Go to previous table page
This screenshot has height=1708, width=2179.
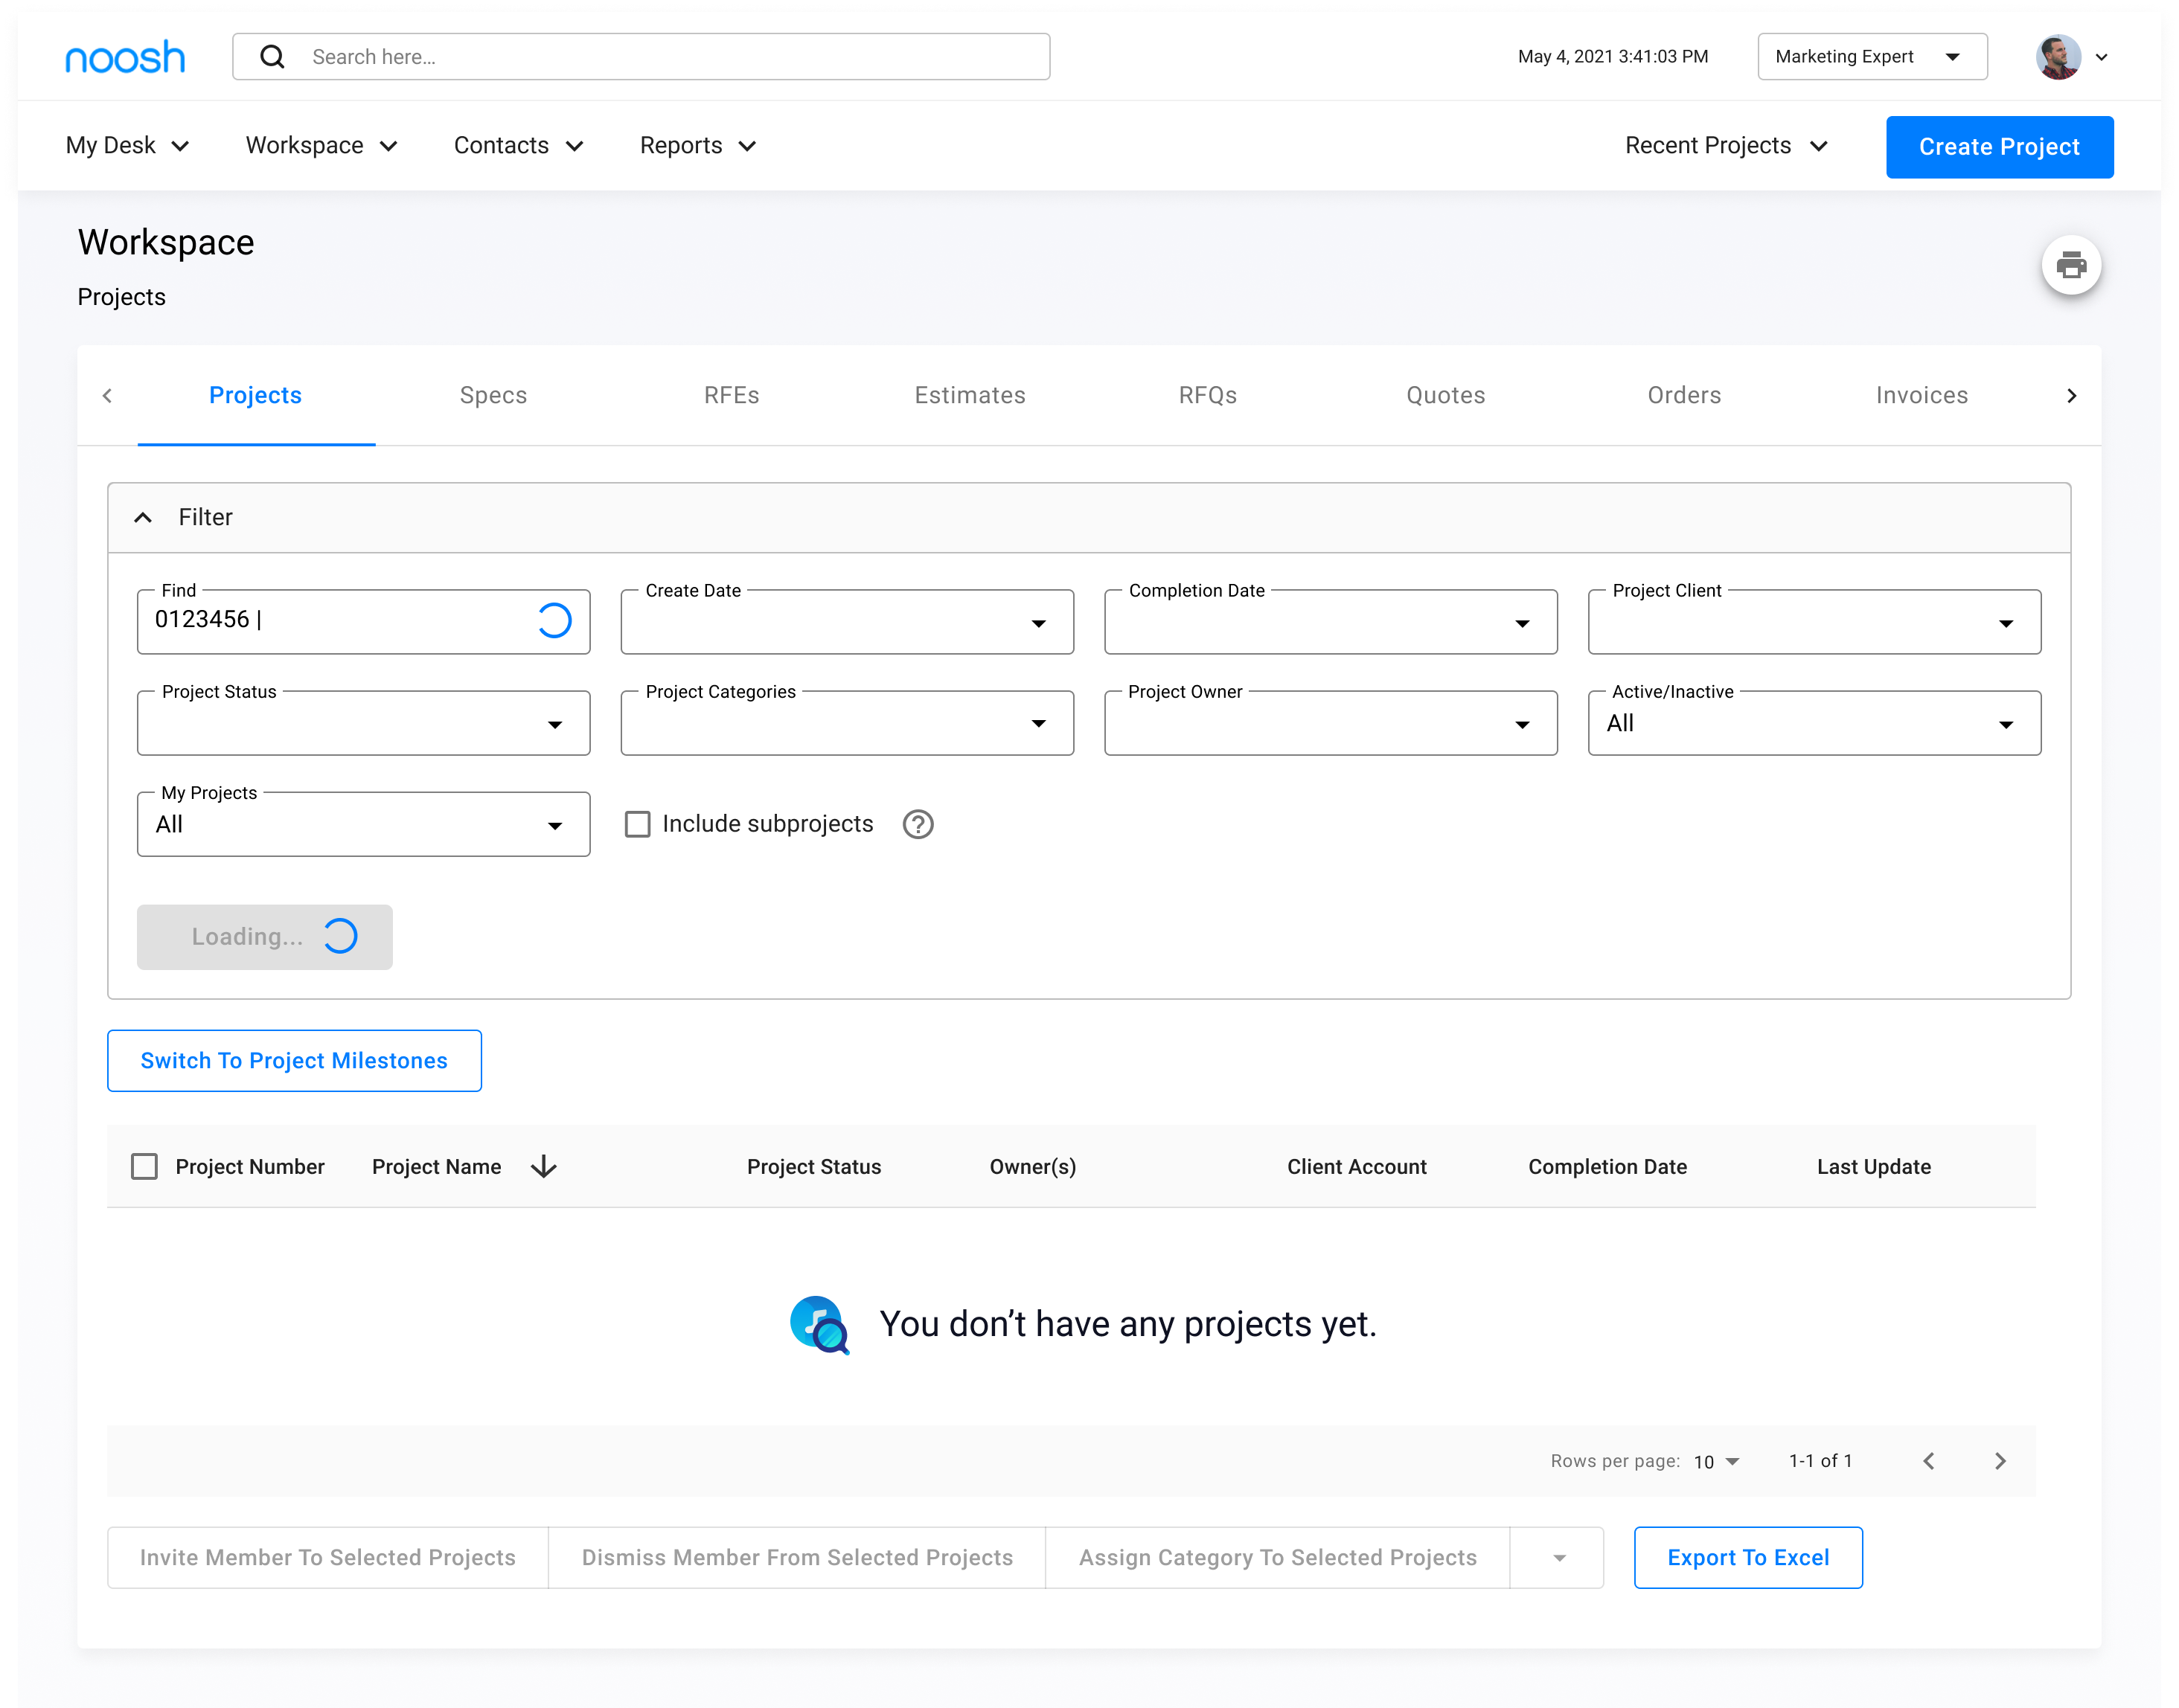click(x=1928, y=1461)
